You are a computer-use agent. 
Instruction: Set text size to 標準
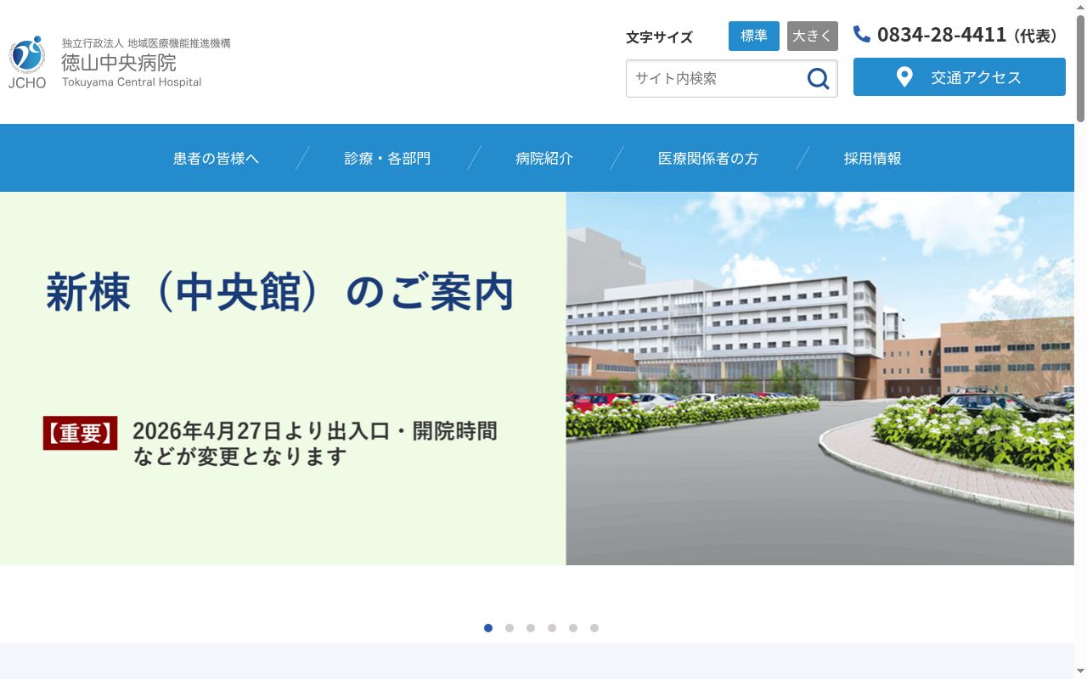pos(754,36)
